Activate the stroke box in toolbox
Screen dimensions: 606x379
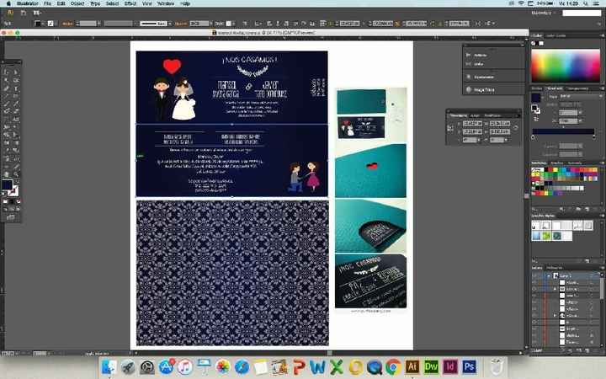[x=13, y=190]
